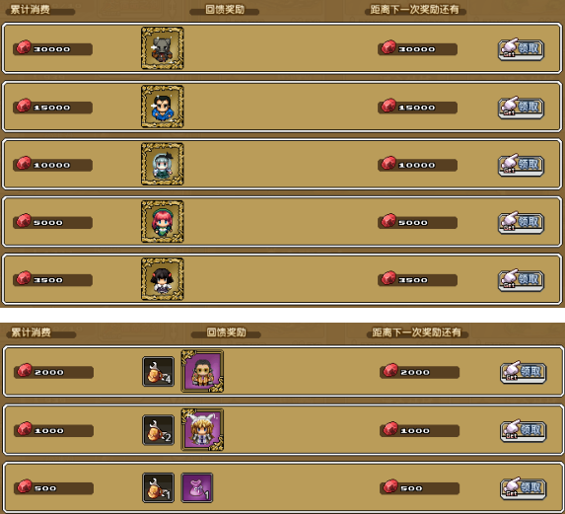Click the 30000 gem remaining amount bar

418,48
